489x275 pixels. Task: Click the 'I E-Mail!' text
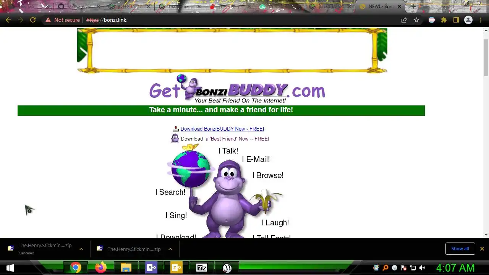tap(256, 159)
